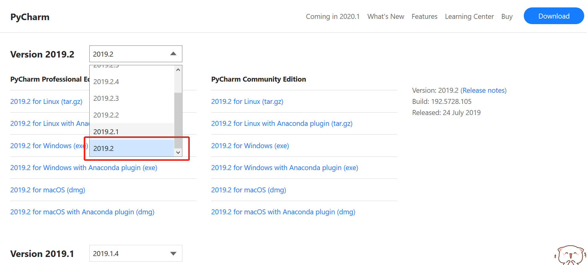Download Professional 2019.2 for macOS (dmg)
This screenshot has width=587, height=265.
pos(48,190)
